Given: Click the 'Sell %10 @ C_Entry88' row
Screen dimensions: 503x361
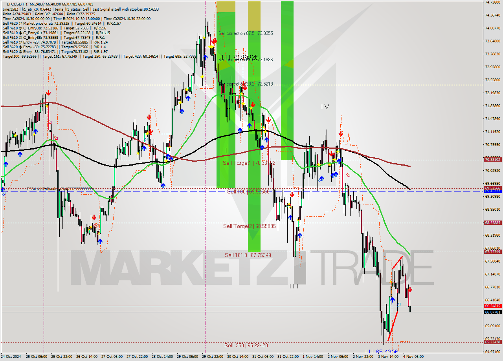Looking at the screenshot, I should pos(53,37).
